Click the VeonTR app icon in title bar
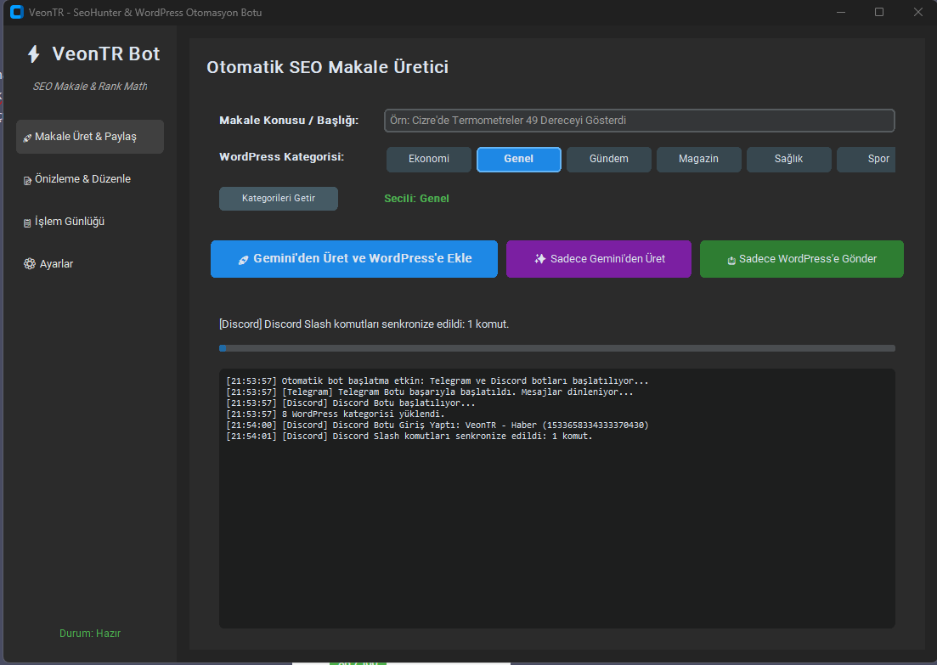 coord(17,12)
